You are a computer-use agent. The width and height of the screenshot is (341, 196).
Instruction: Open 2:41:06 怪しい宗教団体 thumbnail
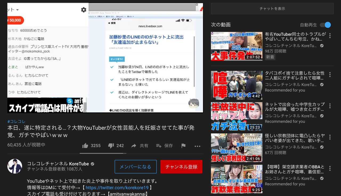pyautogui.click(x=237, y=148)
